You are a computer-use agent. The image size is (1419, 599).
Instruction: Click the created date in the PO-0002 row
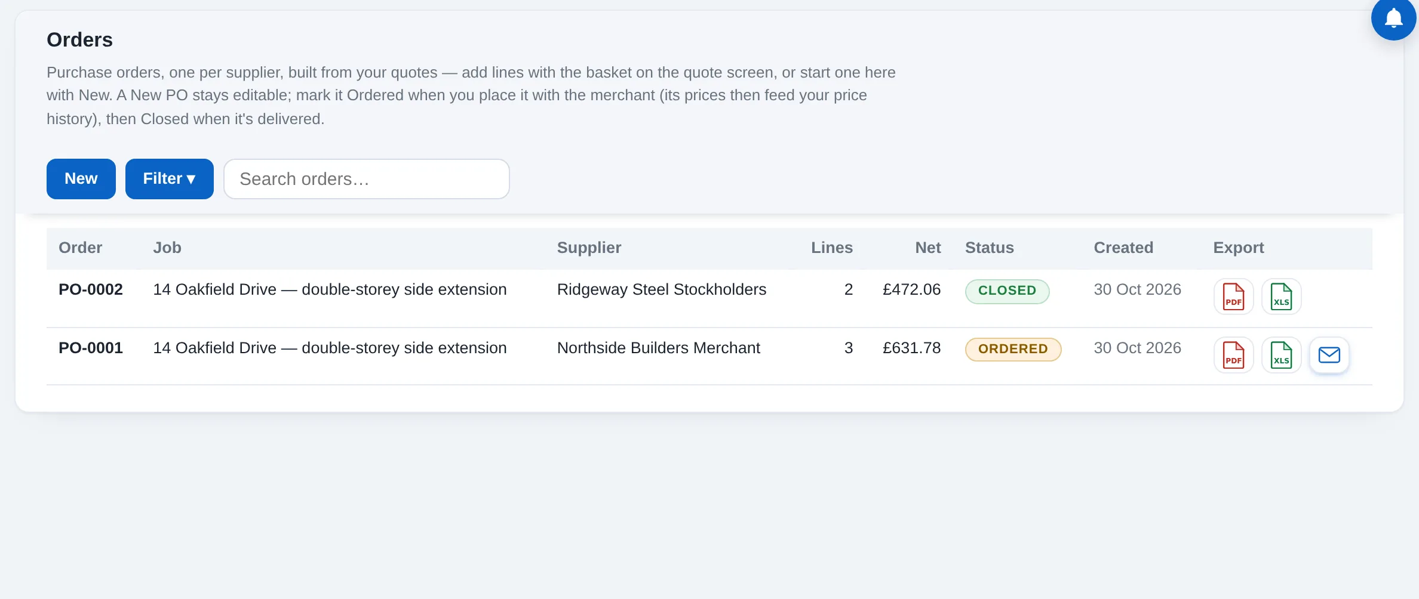coord(1137,289)
